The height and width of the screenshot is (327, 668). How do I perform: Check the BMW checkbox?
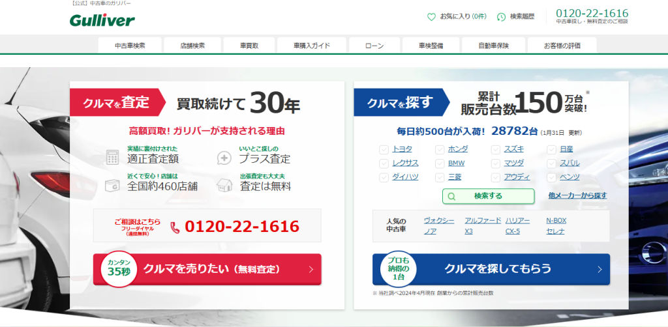point(440,163)
